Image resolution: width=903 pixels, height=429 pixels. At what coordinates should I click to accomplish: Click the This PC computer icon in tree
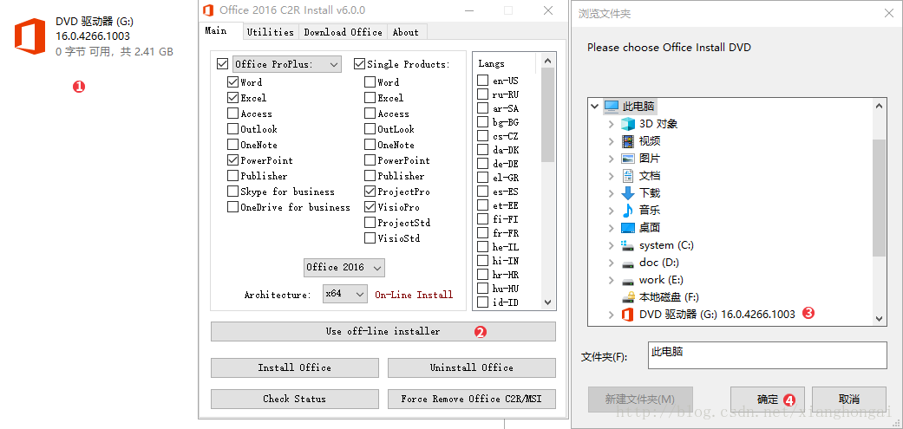pos(611,107)
